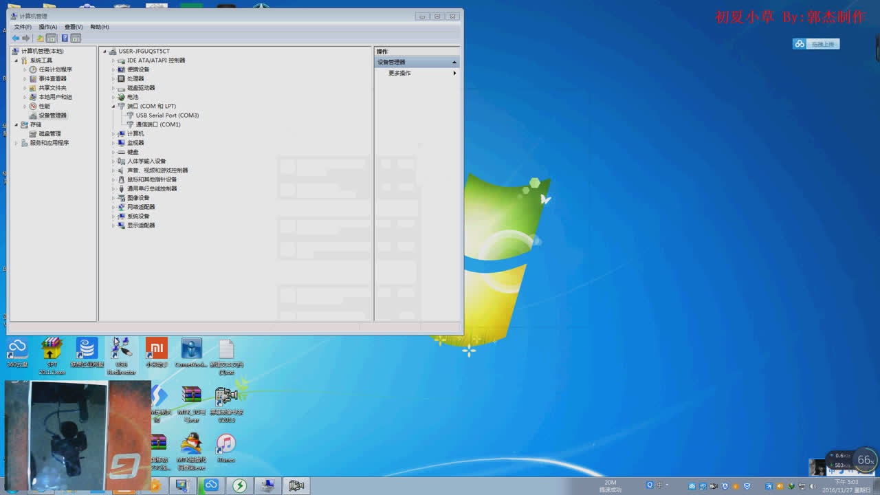Open the 文件(F) menu

click(23, 27)
